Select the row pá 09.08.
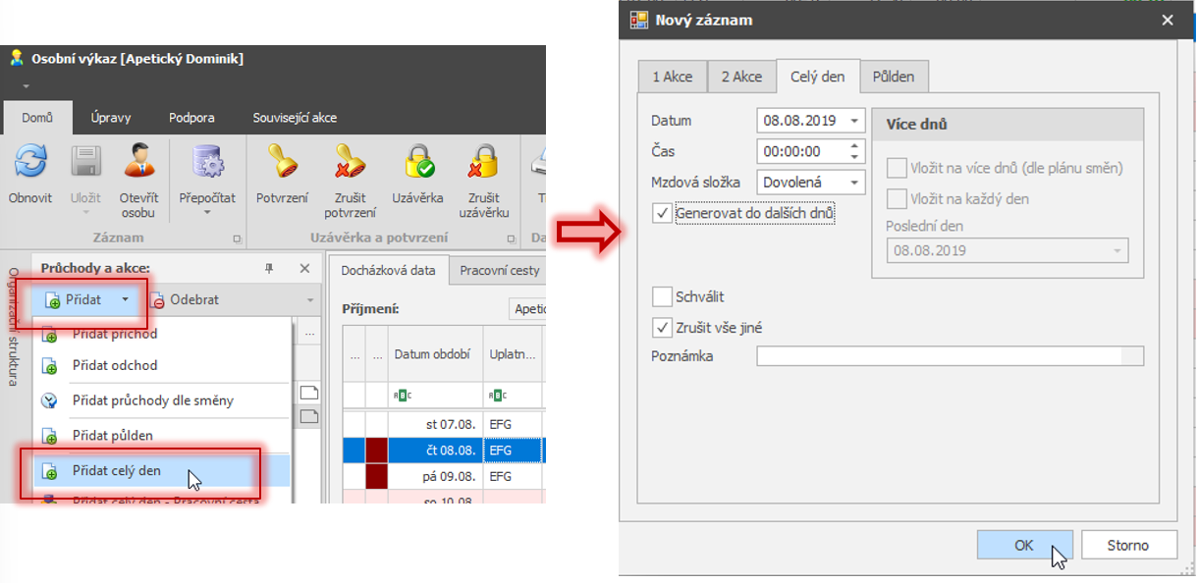 tap(444, 476)
